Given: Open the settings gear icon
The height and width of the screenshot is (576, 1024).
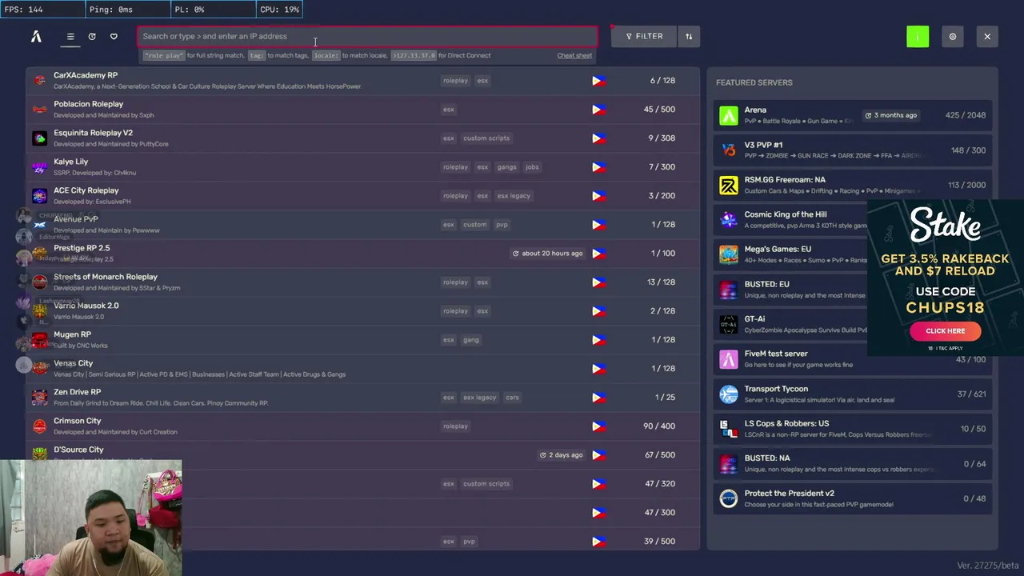Looking at the screenshot, I should point(952,36).
